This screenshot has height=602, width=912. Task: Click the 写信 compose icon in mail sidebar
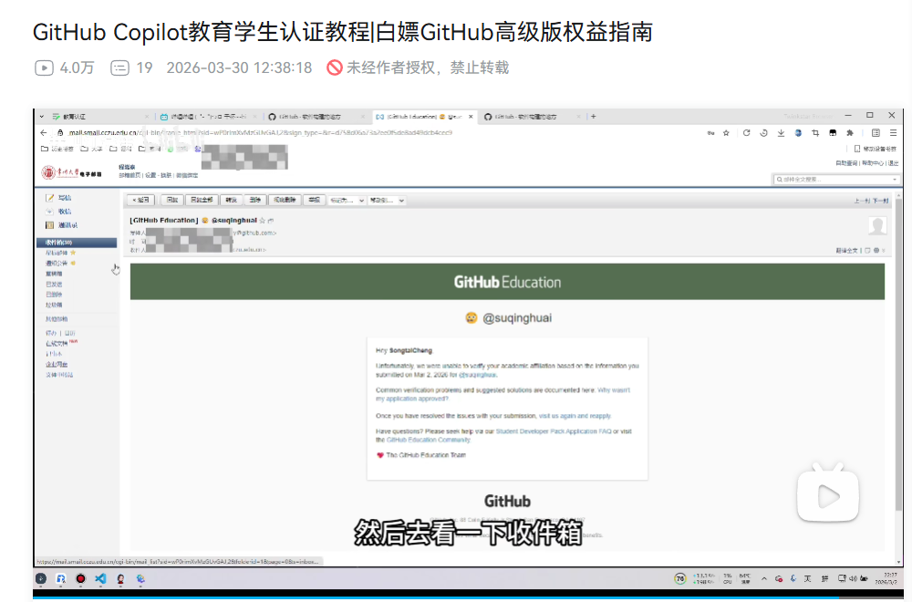tap(50, 198)
